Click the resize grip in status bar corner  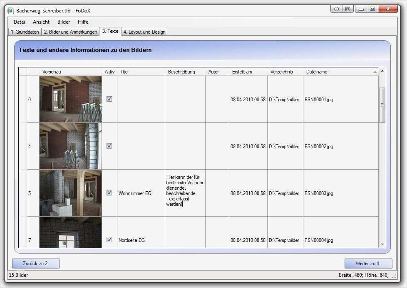coord(394,276)
